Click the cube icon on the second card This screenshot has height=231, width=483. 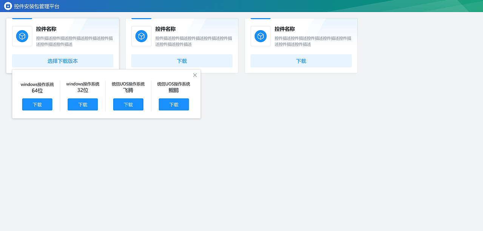click(141, 36)
